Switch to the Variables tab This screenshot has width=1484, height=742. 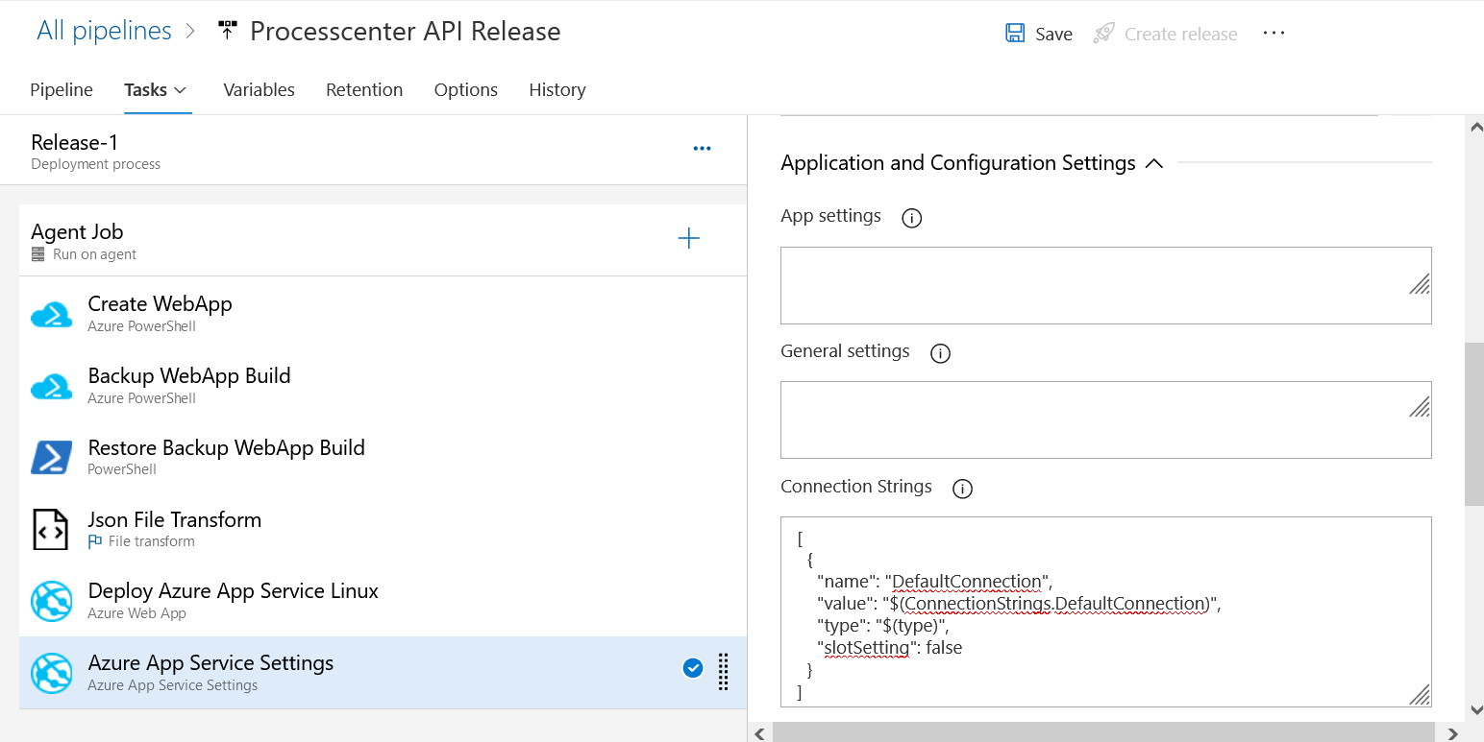pyautogui.click(x=259, y=89)
